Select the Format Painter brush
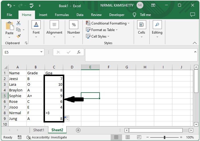The image size is (200, 141). tap(18, 36)
